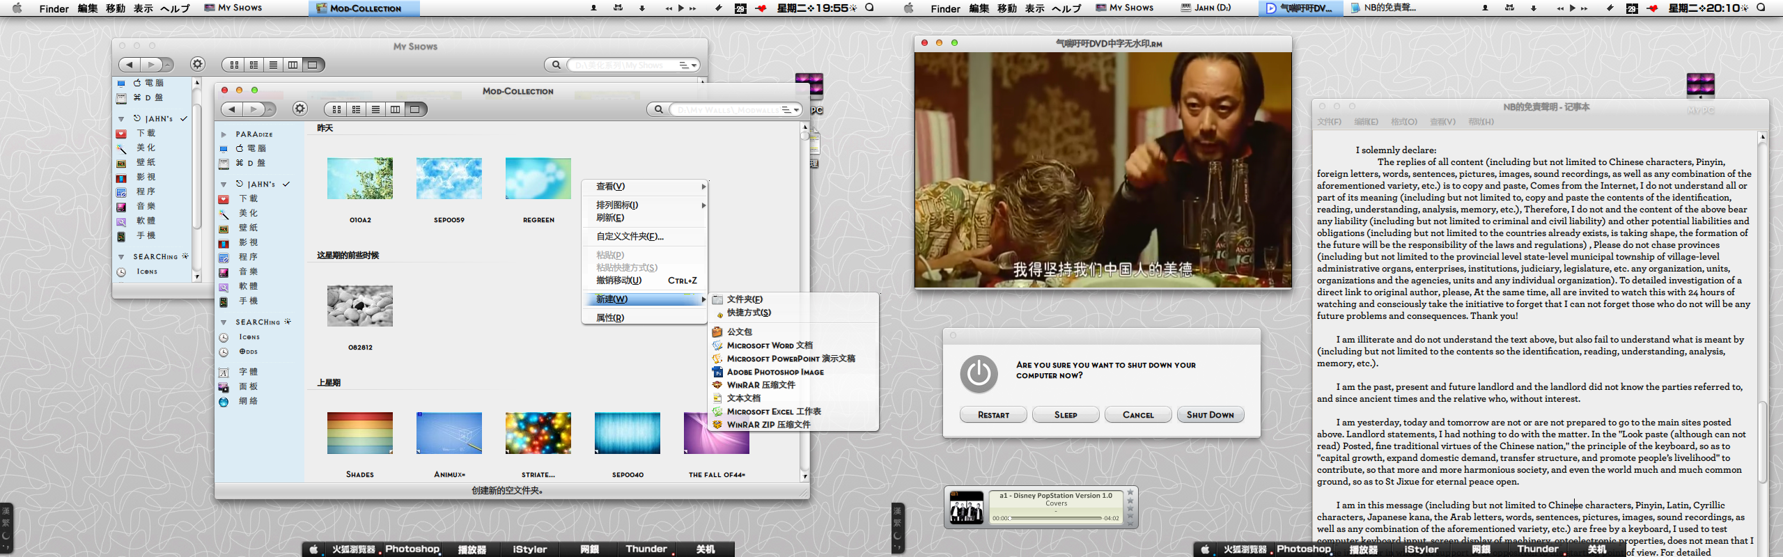This screenshot has width=1783, height=557.
Task: Open search options dropdown in Mod-Collection
Action: tap(790, 110)
